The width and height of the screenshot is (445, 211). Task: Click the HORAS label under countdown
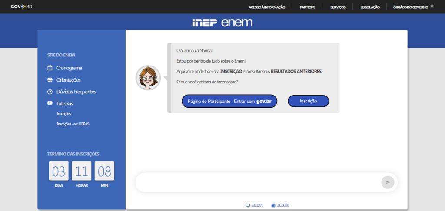tap(82, 185)
